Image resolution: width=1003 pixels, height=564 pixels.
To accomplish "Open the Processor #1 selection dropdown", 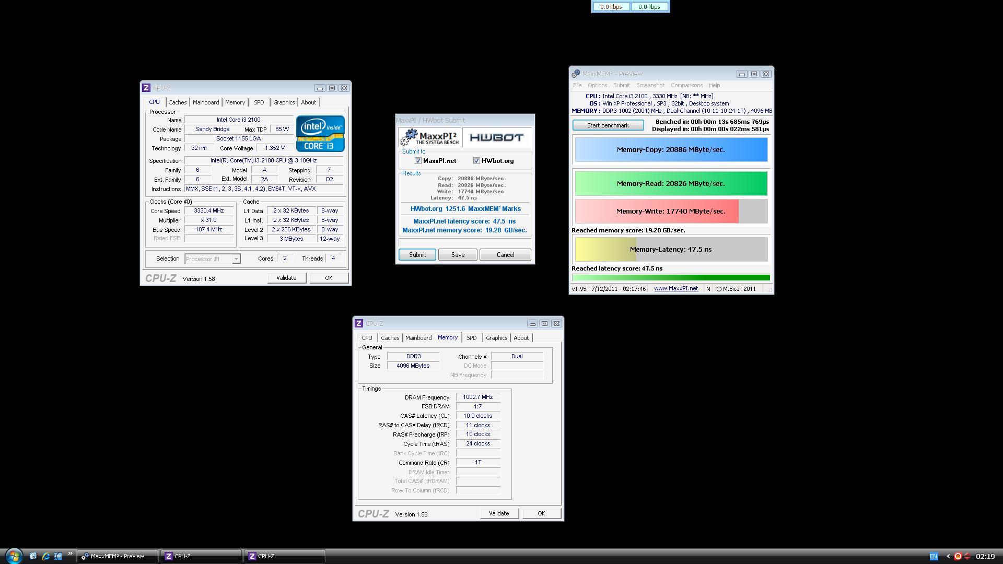I will click(x=213, y=259).
